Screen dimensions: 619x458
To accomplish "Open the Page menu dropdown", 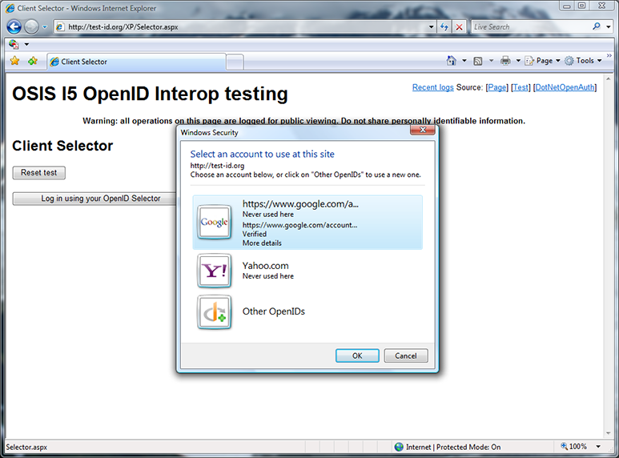I will click(543, 61).
